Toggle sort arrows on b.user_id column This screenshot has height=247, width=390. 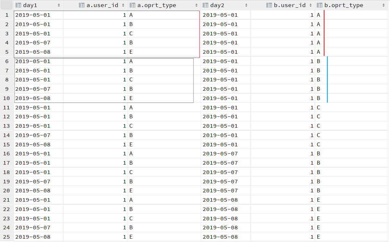click(x=311, y=5)
